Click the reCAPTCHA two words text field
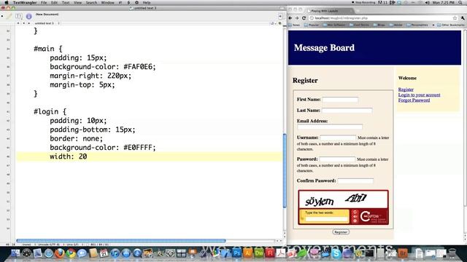This screenshot has width=467, height=262. [x=326, y=219]
